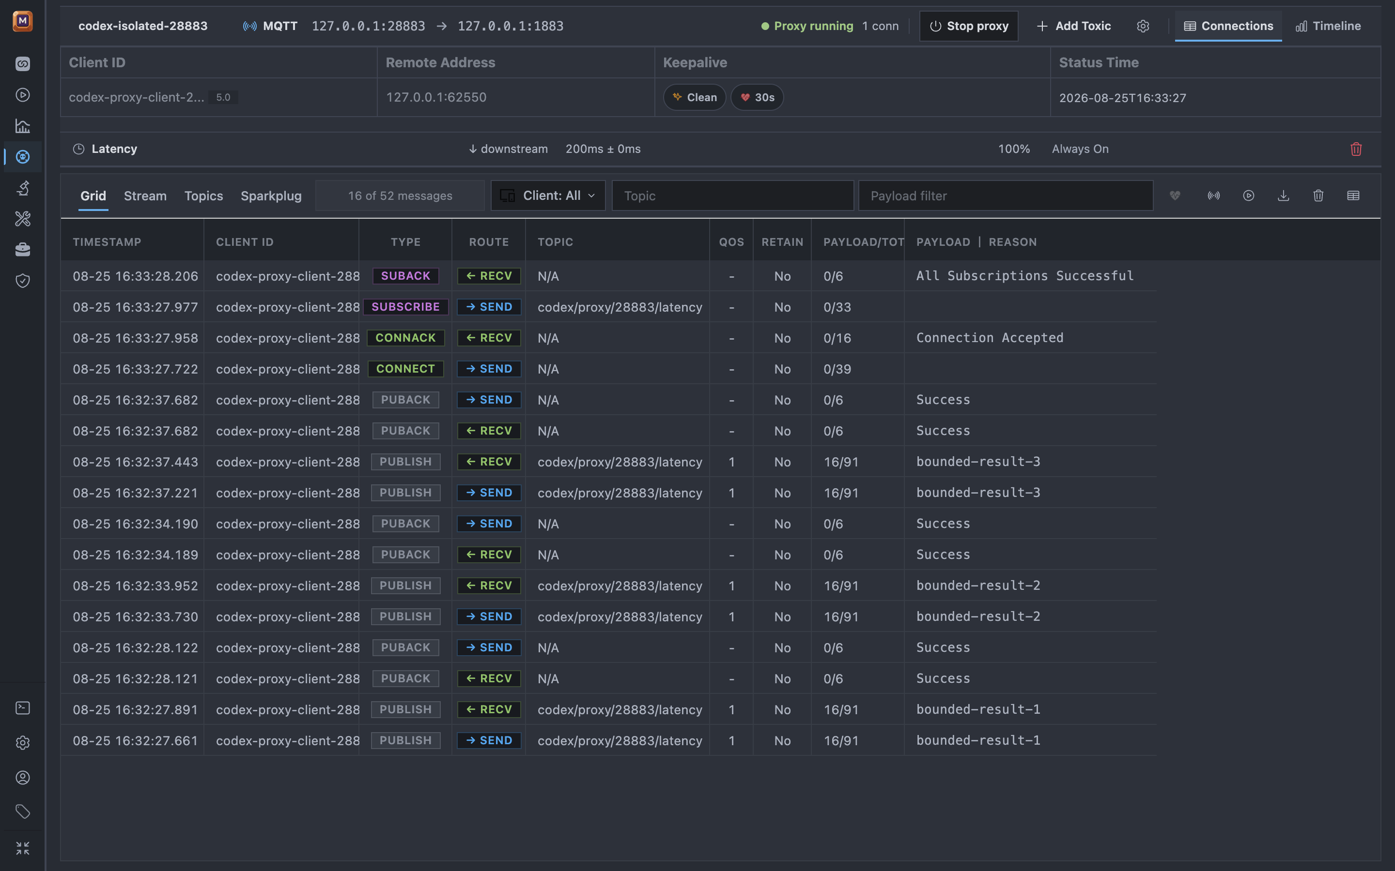The width and height of the screenshot is (1395, 871).
Task: Open the user account sidebar icon
Action: (22, 778)
